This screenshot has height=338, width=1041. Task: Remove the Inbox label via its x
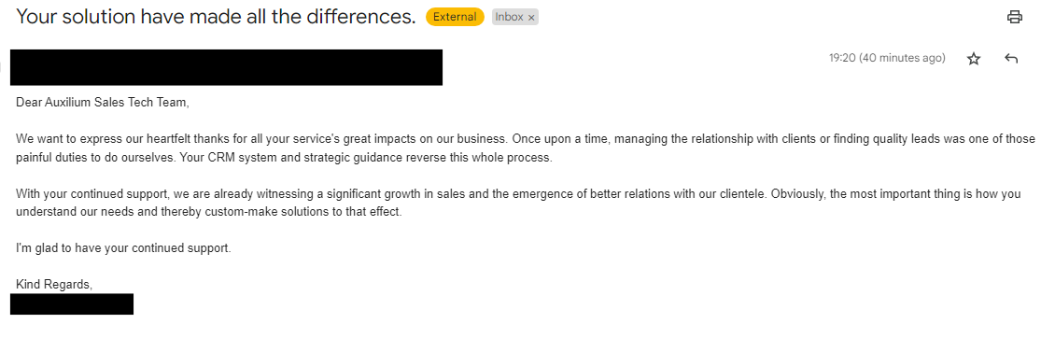[531, 18]
